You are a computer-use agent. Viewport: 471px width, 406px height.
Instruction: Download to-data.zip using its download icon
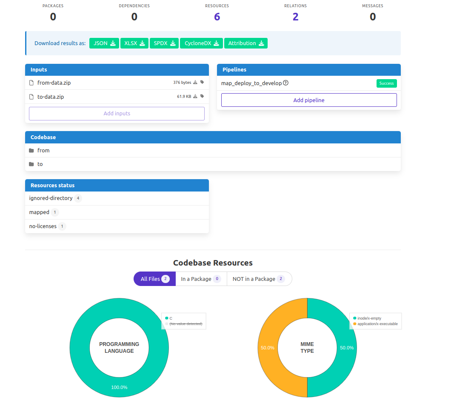(x=195, y=97)
